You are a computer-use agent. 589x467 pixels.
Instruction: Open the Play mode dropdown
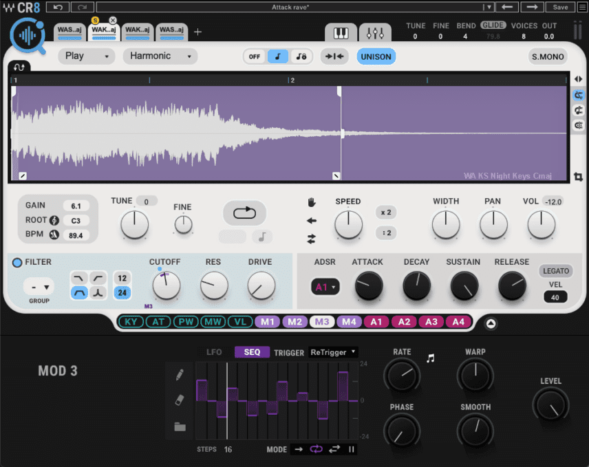(87, 56)
